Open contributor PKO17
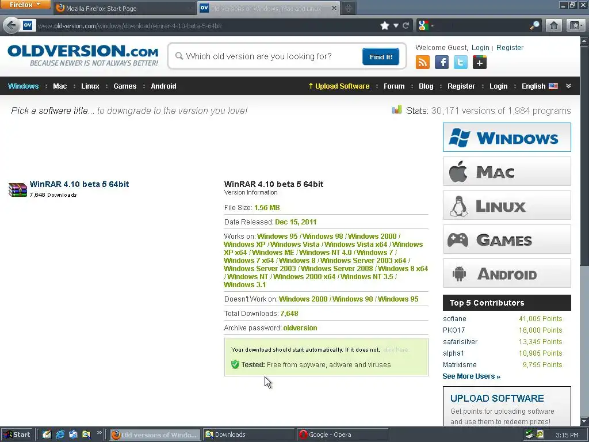The height and width of the screenshot is (442, 589). click(x=454, y=330)
